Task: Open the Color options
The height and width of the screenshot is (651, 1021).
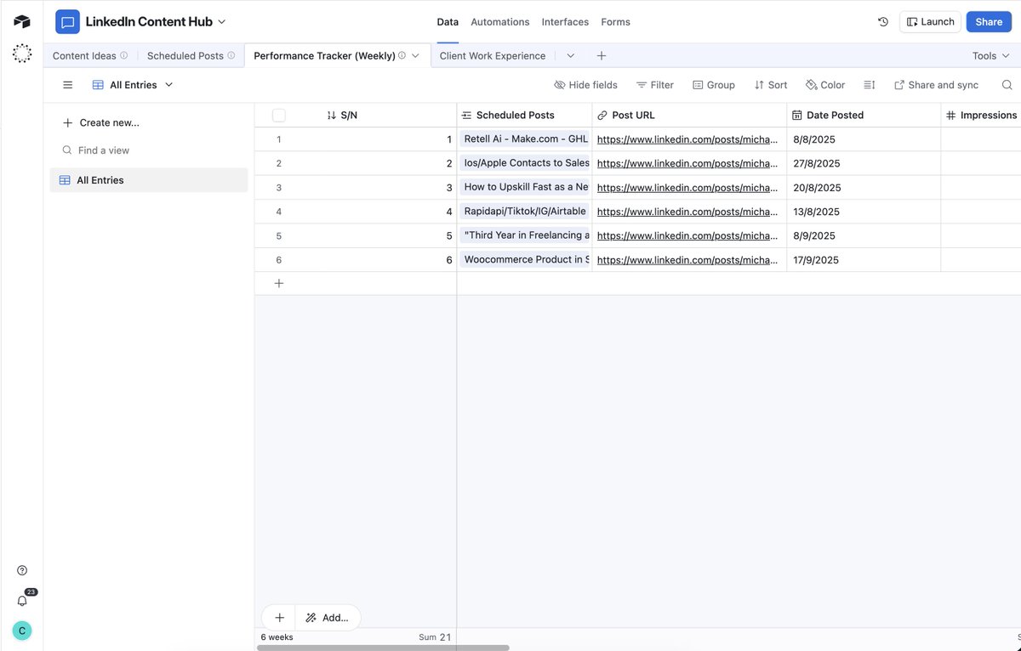Action: click(x=825, y=85)
